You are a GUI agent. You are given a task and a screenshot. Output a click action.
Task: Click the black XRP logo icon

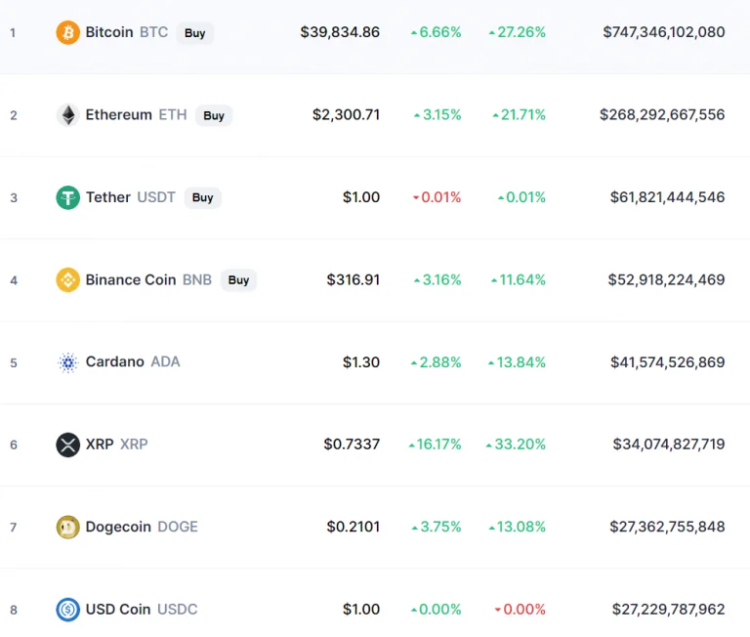[x=68, y=445]
